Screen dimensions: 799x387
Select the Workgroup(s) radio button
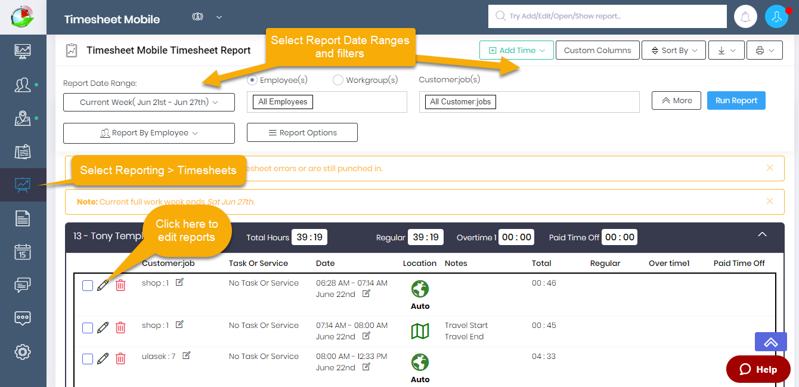(338, 80)
